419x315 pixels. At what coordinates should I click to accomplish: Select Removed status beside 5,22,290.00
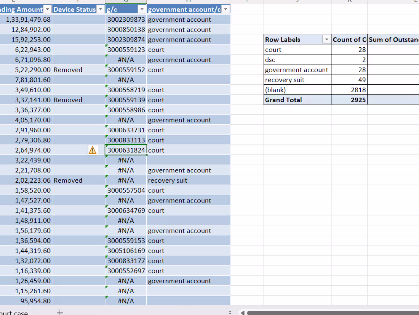(x=78, y=69)
